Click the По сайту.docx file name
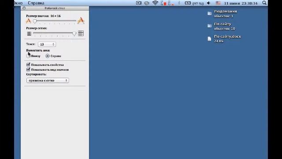This screenshot has height=159, width=282. [227, 37]
